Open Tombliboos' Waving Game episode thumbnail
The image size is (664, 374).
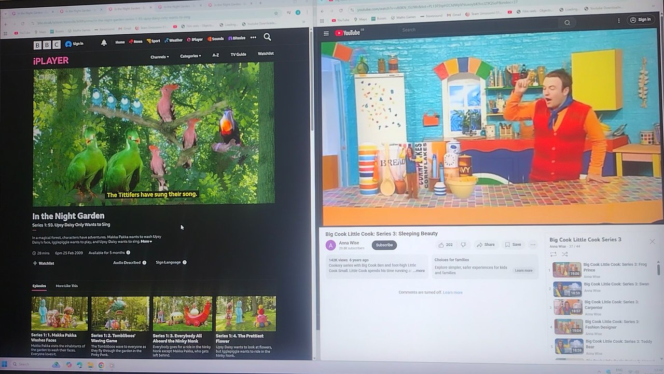pos(120,313)
